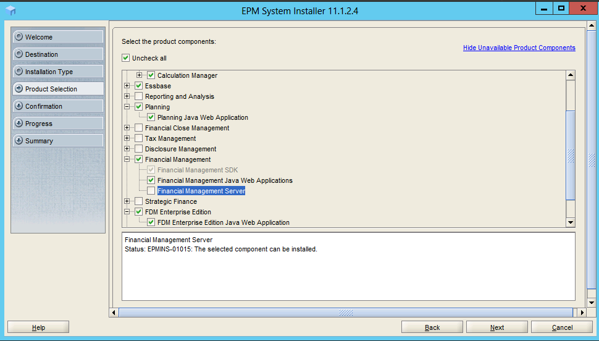Image resolution: width=599 pixels, height=341 pixels.
Task: Expand the Financial Close Management node
Action: click(127, 128)
